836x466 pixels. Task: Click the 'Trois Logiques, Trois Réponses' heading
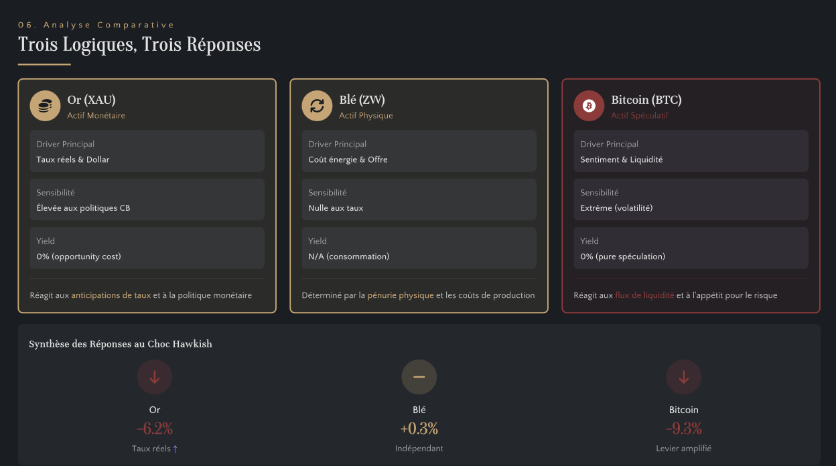139,45
